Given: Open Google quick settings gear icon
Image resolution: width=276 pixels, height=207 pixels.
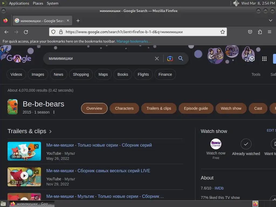Looking at the screenshot, I should coord(252,59).
